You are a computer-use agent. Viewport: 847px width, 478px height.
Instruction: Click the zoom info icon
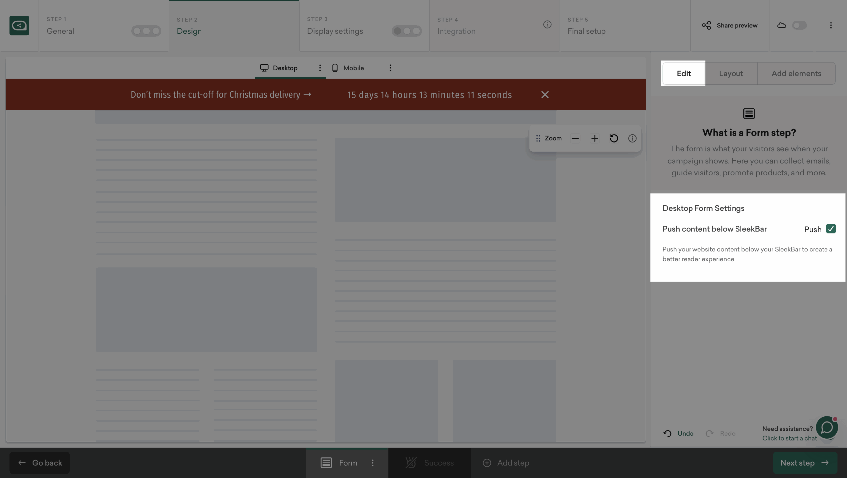point(632,138)
